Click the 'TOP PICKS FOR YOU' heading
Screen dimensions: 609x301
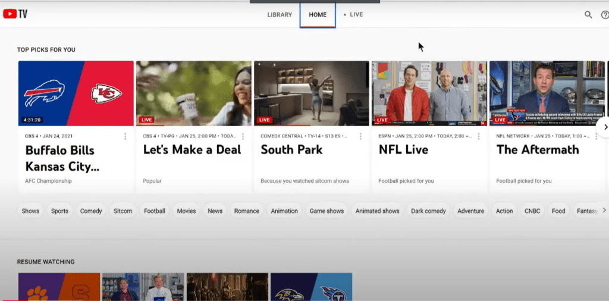click(46, 50)
